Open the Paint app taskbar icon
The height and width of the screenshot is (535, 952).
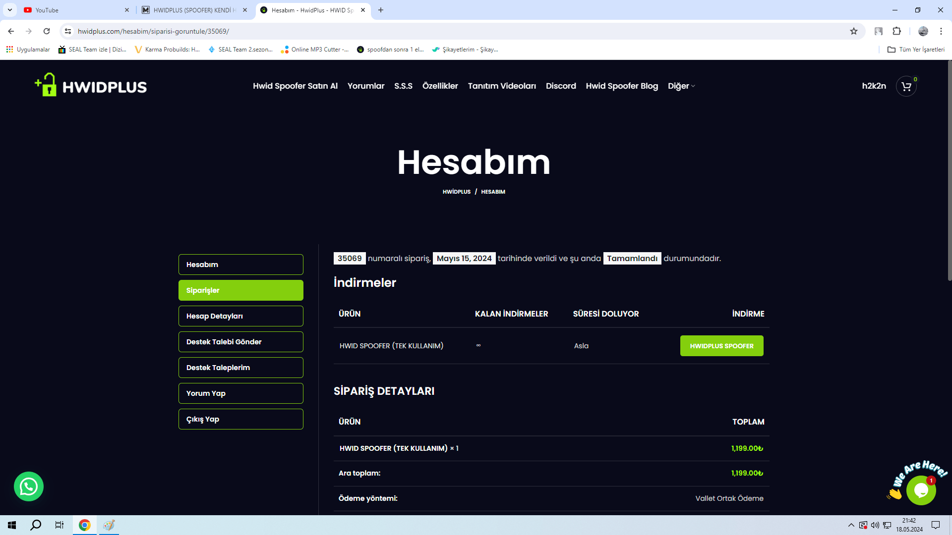click(109, 525)
